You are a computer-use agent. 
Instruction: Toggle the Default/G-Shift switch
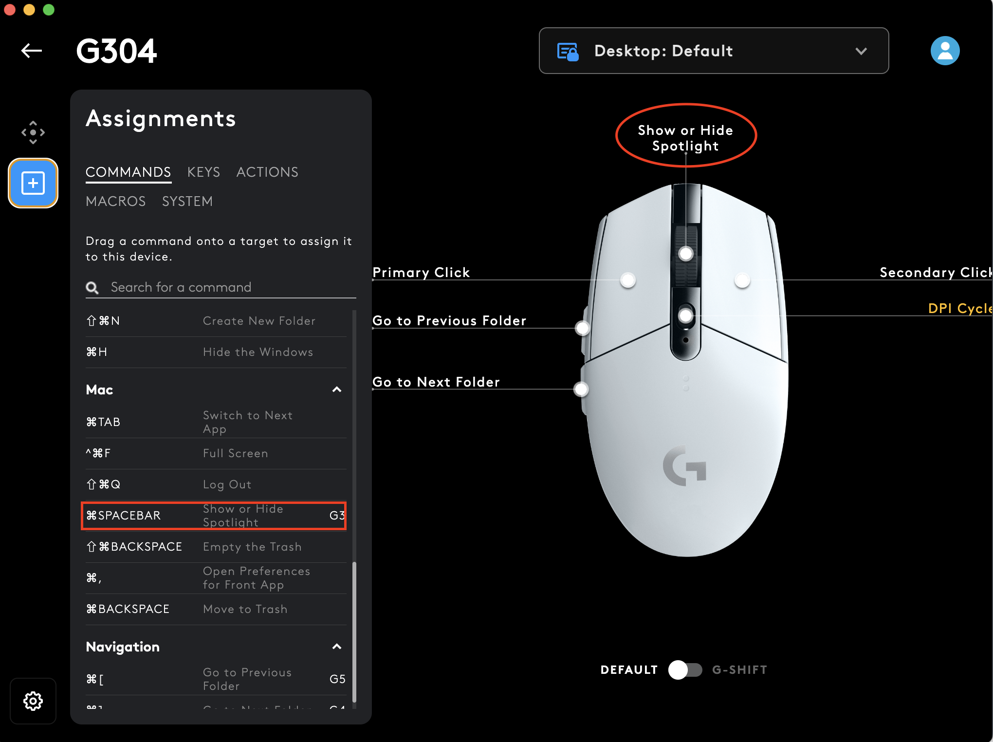pos(685,670)
